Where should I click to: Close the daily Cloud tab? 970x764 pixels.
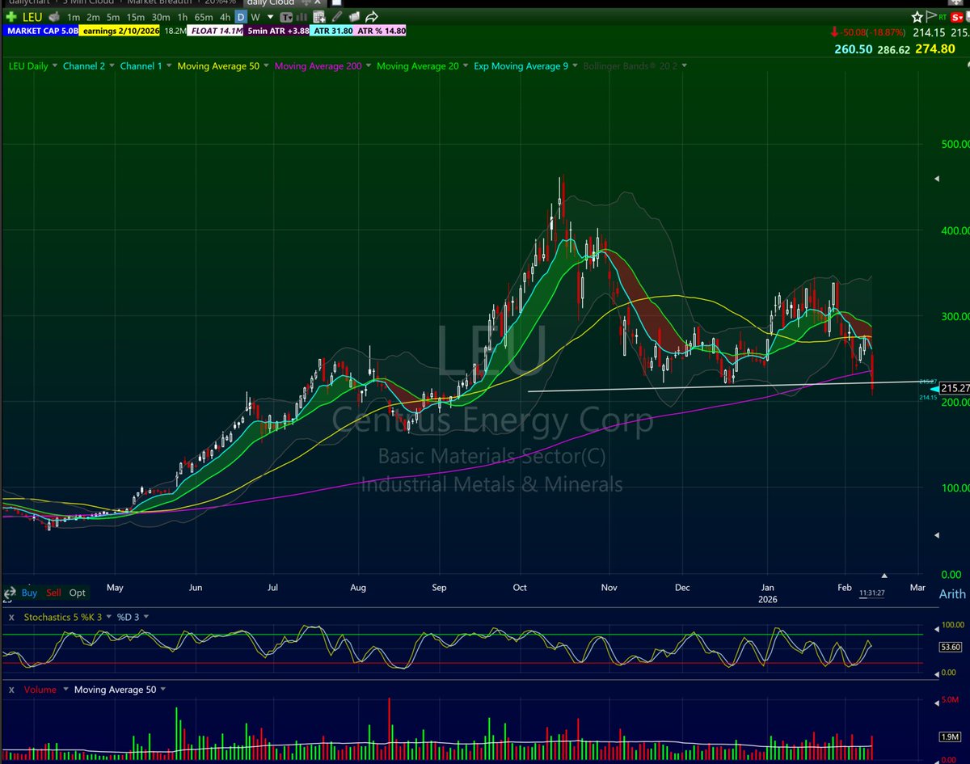[x=318, y=3]
